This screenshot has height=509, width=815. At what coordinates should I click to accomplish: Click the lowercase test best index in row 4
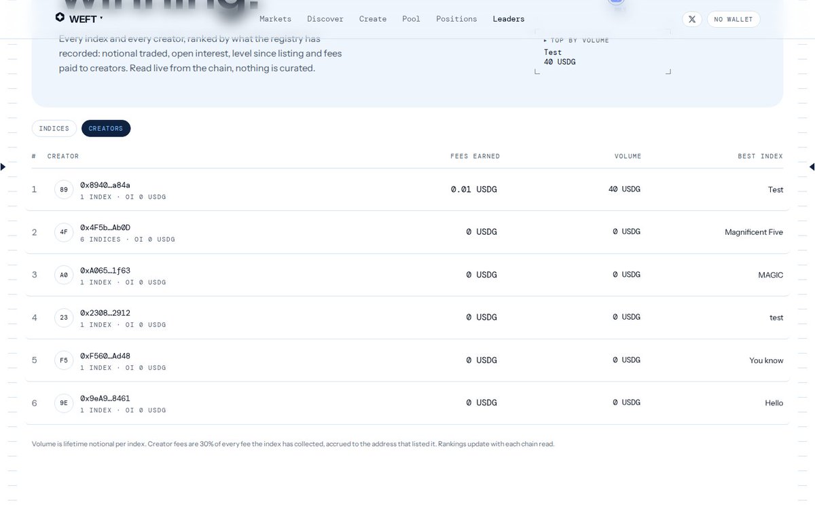(x=776, y=318)
